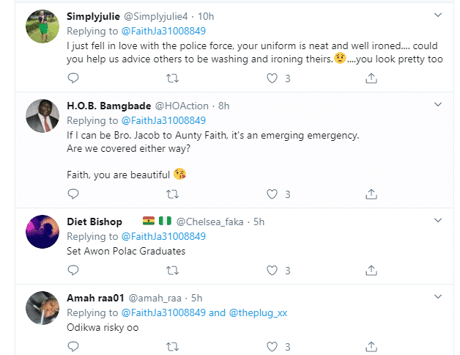Image resolution: width=460 pixels, height=355 pixels.
Task: Reply to Simplyjulie's tweet
Action: (73, 77)
